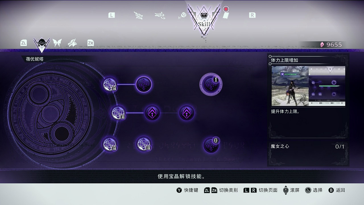Click the B 返回 back prompt
Screen dimensions: 364x205
(x=337, y=190)
